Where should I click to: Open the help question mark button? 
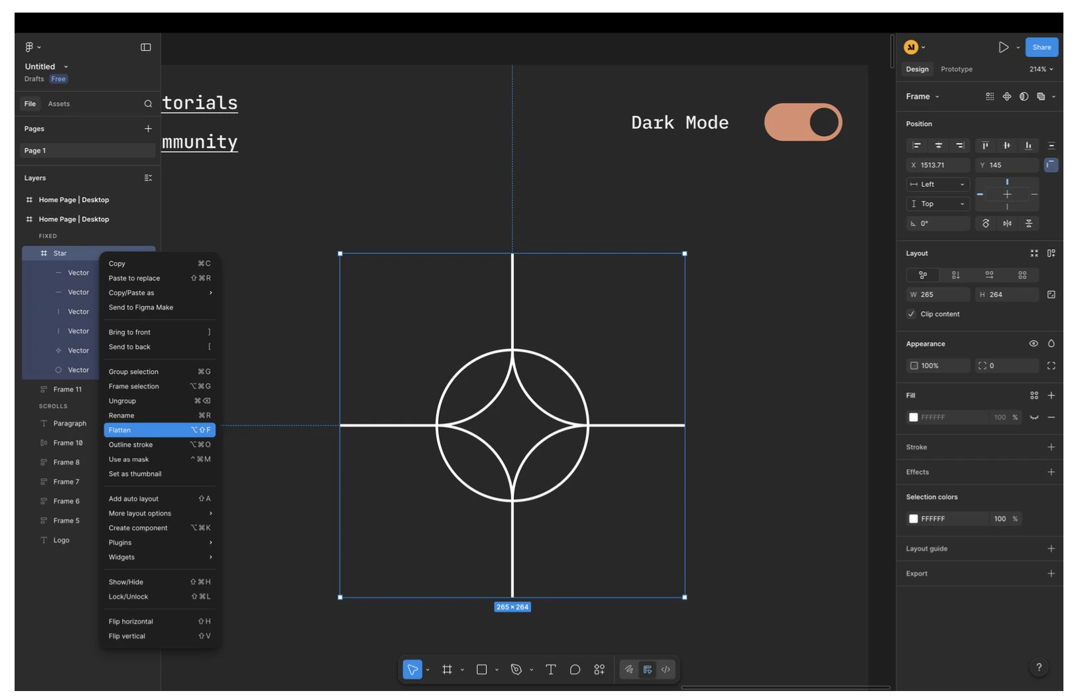pyautogui.click(x=1039, y=667)
